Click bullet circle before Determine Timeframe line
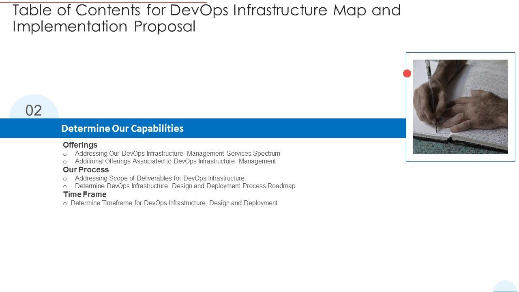Viewport: 519px width, 292px height. [65, 204]
